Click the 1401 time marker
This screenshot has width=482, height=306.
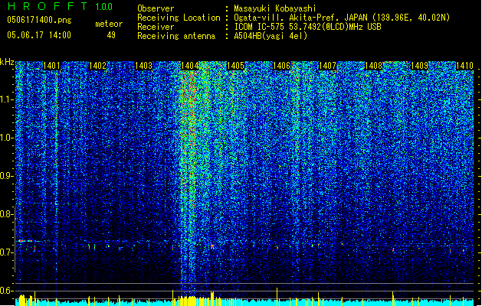pos(51,66)
